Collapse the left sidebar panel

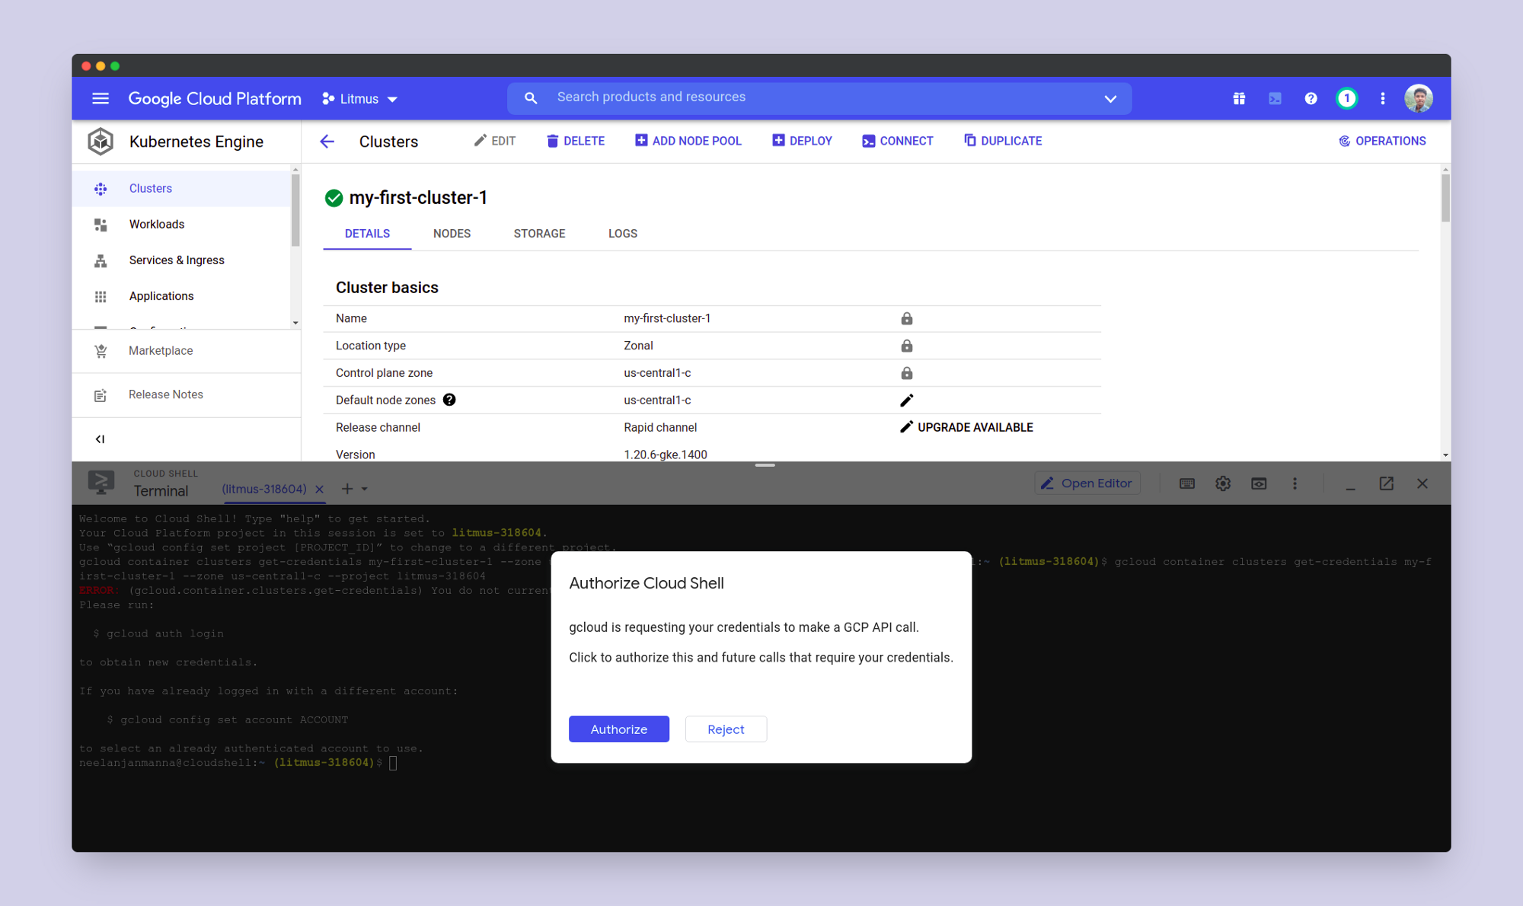pyautogui.click(x=100, y=439)
